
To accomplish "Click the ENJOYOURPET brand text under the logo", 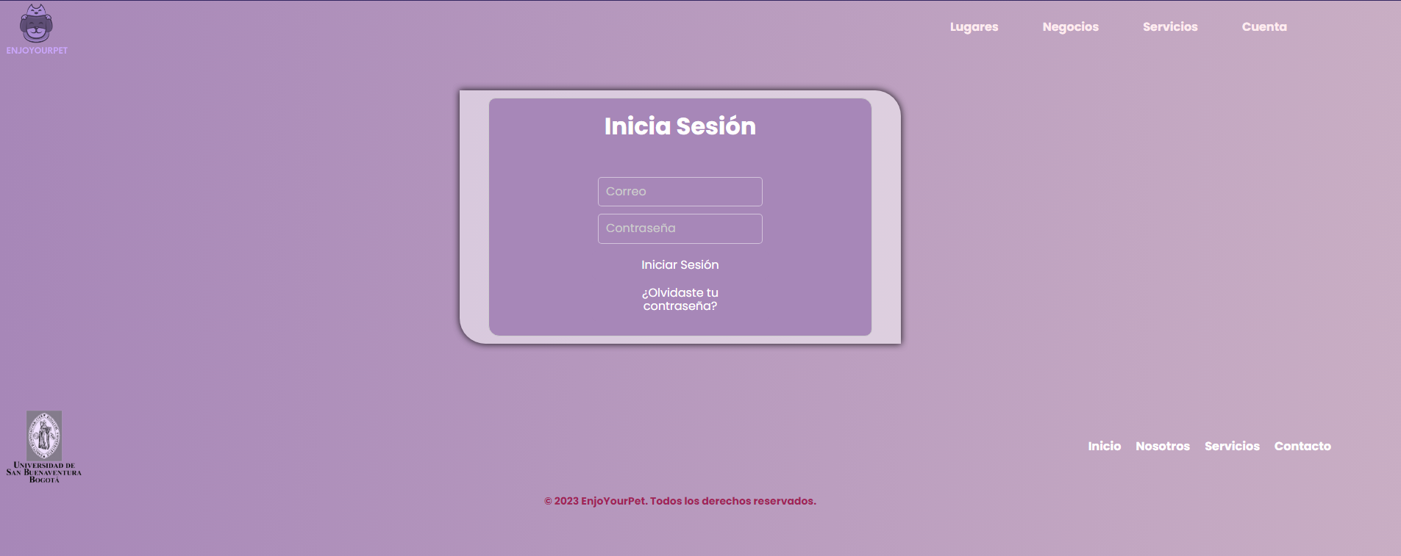I will [37, 51].
